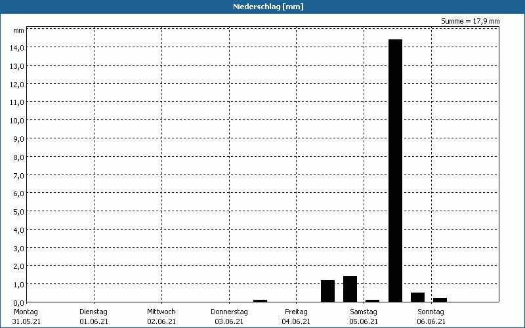The image size is (525, 328).
Task: Click the date 02.06.21
Action: [x=161, y=321]
